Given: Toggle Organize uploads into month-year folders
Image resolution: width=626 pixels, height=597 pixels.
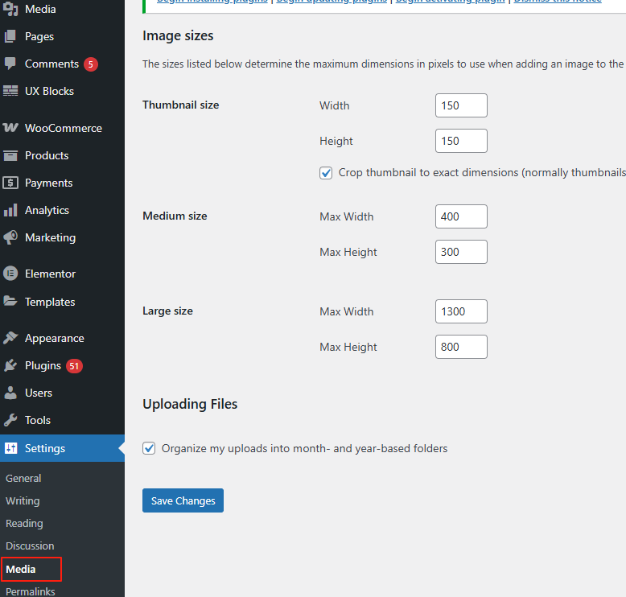Looking at the screenshot, I should point(149,448).
